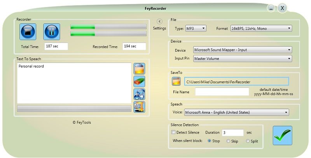The image size is (311, 158).
Task: Clear text with the eraser icon
Action: coord(139,82)
